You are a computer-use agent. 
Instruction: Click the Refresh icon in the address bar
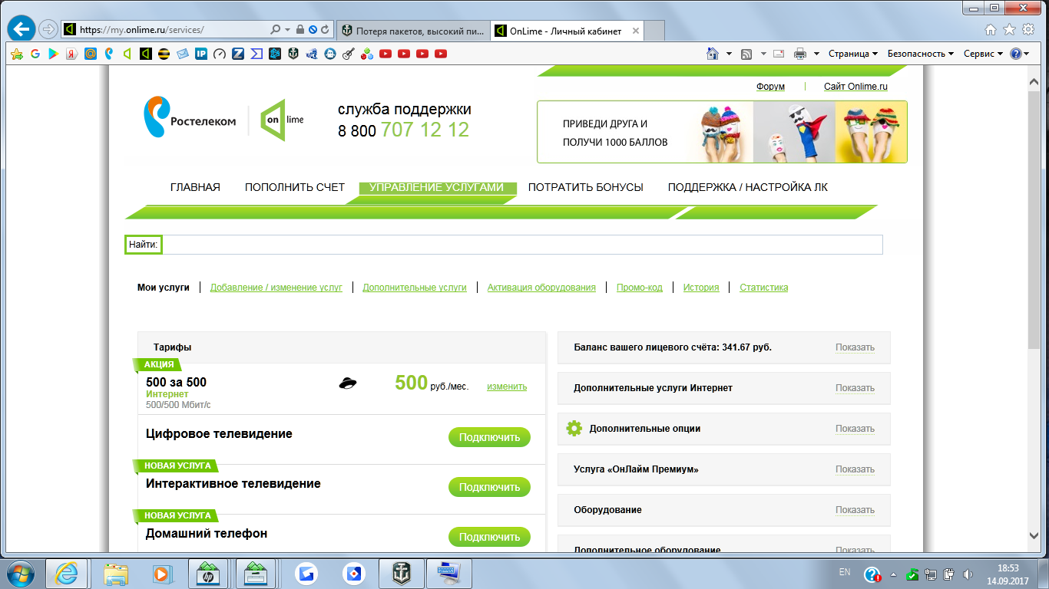[x=326, y=30]
